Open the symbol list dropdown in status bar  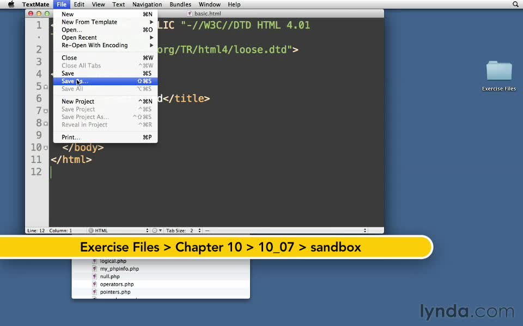click(x=285, y=230)
